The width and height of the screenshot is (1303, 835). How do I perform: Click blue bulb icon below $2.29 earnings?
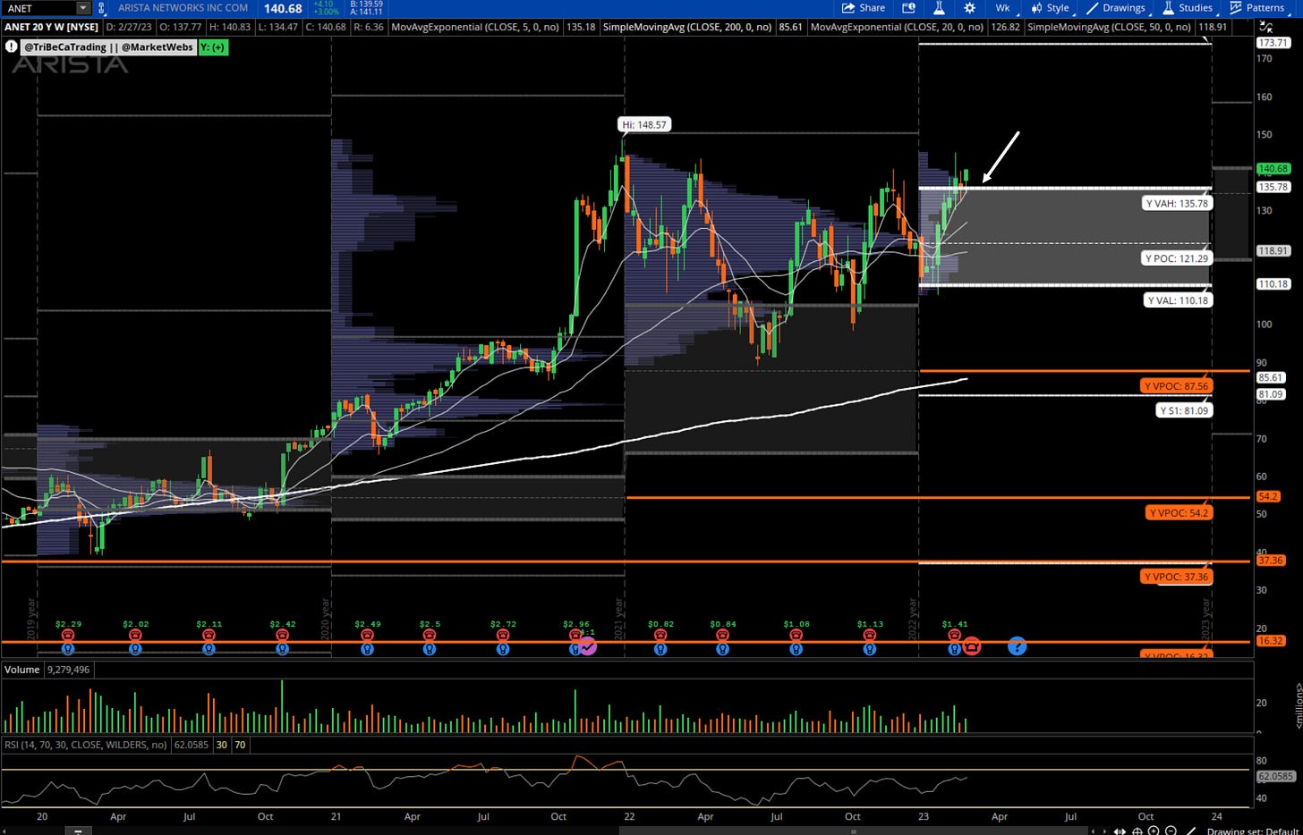click(x=68, y=650)
